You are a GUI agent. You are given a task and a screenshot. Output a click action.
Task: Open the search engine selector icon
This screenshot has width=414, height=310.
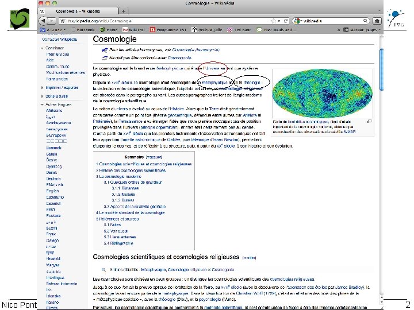click(297, 21)
